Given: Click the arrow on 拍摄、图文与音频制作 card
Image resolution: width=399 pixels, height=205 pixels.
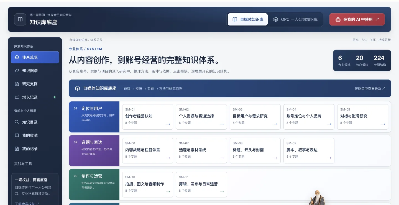Looking at the screenshot, I should (x=168, y=192).
